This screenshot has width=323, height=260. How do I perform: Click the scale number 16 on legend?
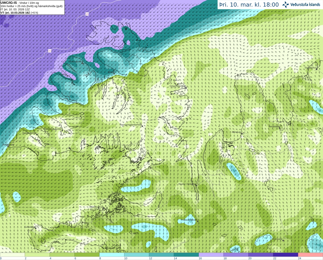tap(200, 258)
